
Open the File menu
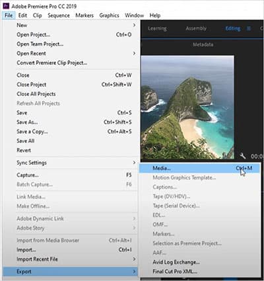point(9,15)
